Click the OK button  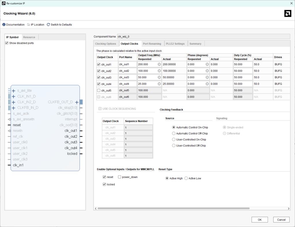[x=260, y=220]
